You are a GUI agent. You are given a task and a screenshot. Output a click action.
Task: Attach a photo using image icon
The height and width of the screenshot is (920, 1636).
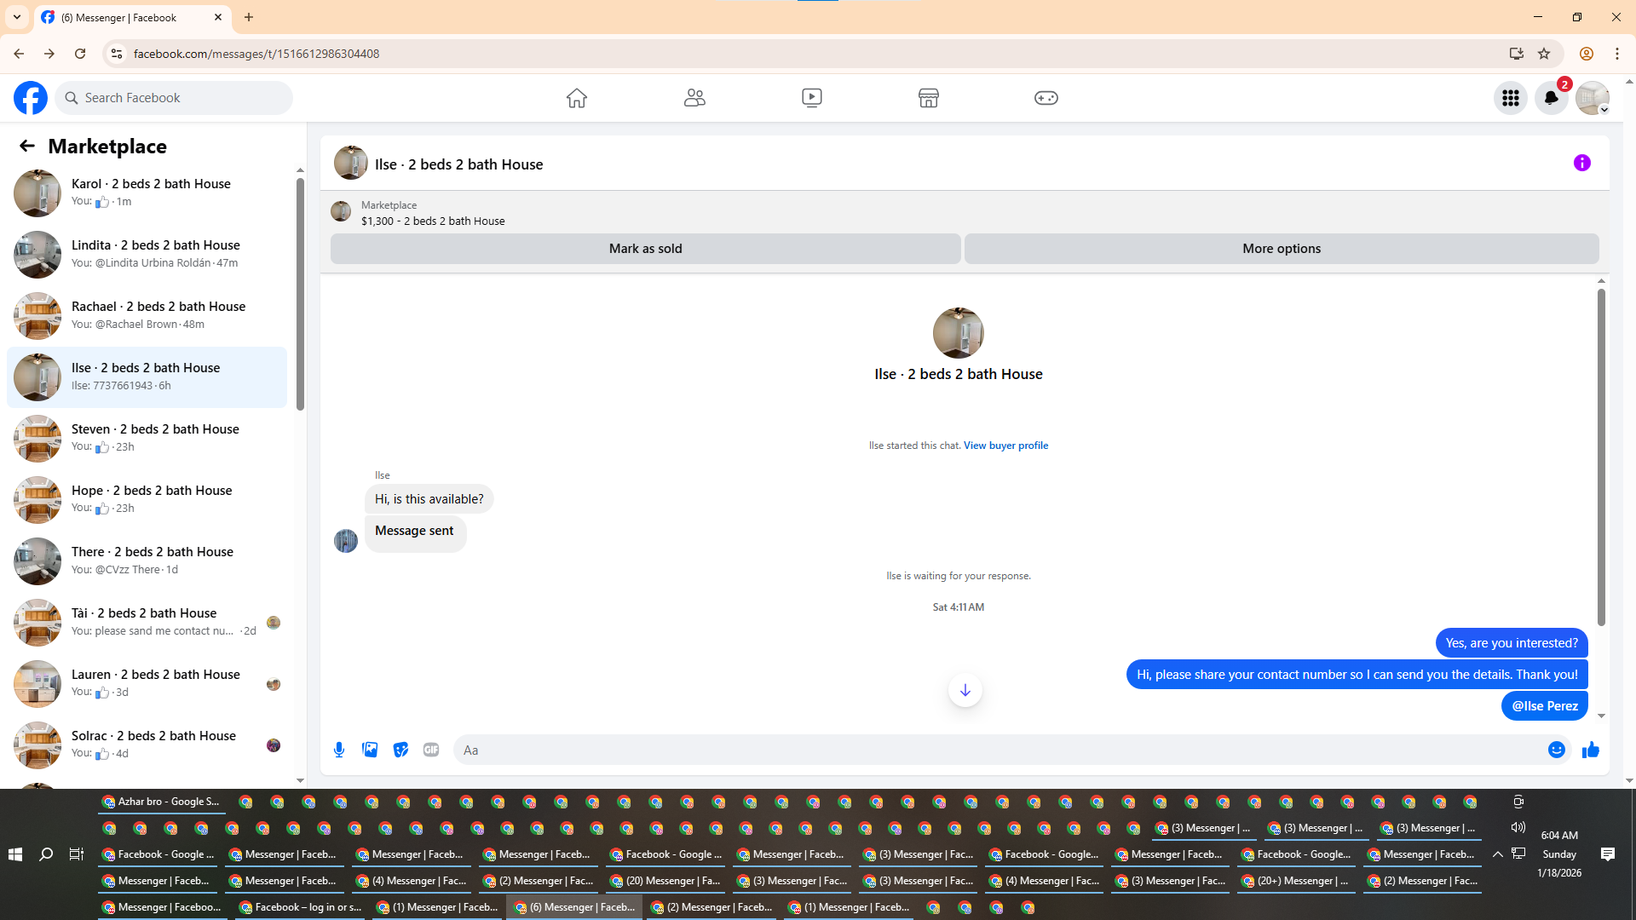click(370, 750)
